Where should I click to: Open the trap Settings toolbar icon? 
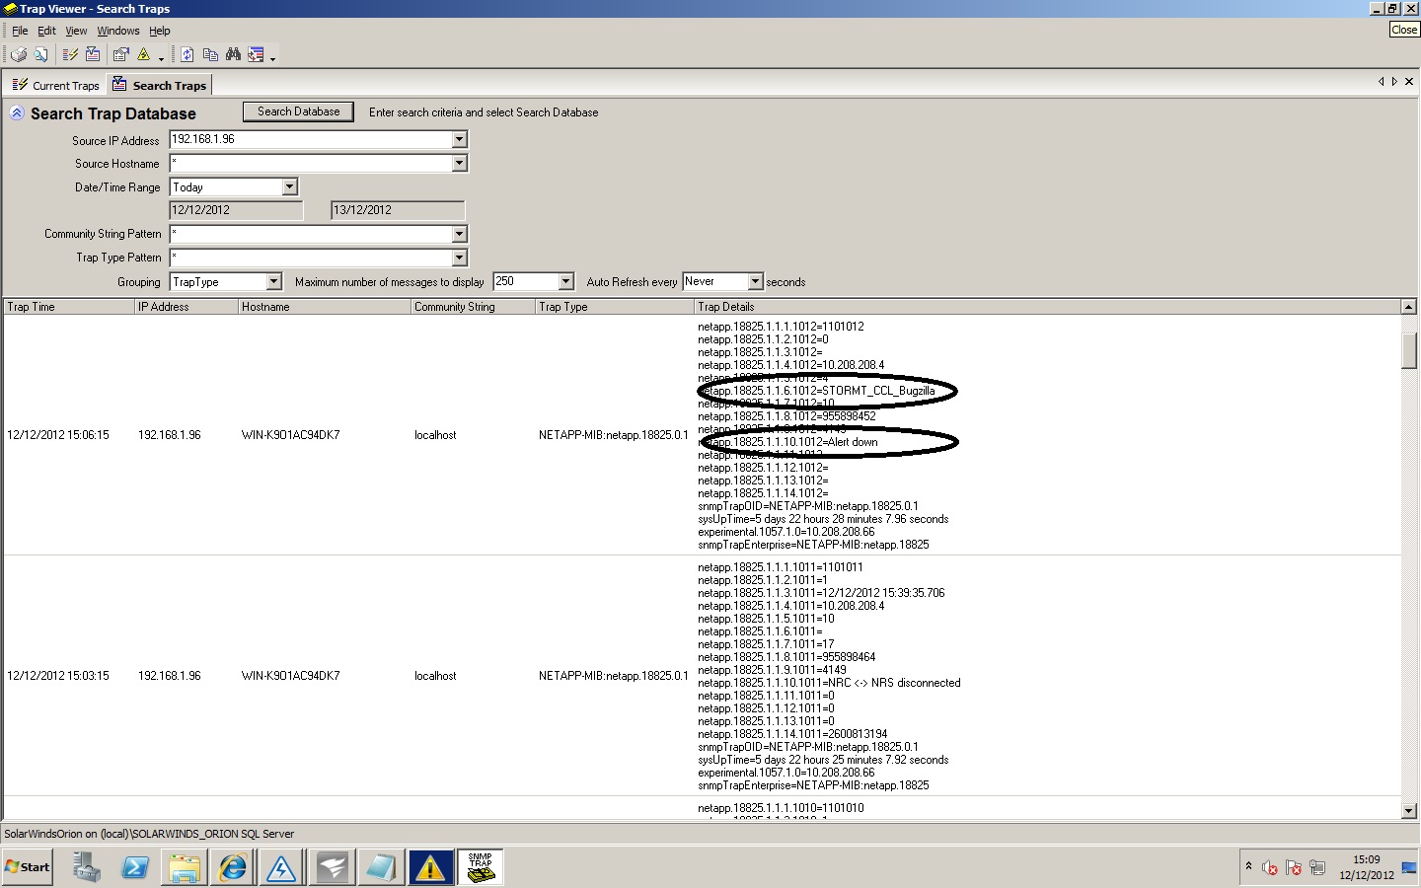pyautogui.click(x=121, y=54)
